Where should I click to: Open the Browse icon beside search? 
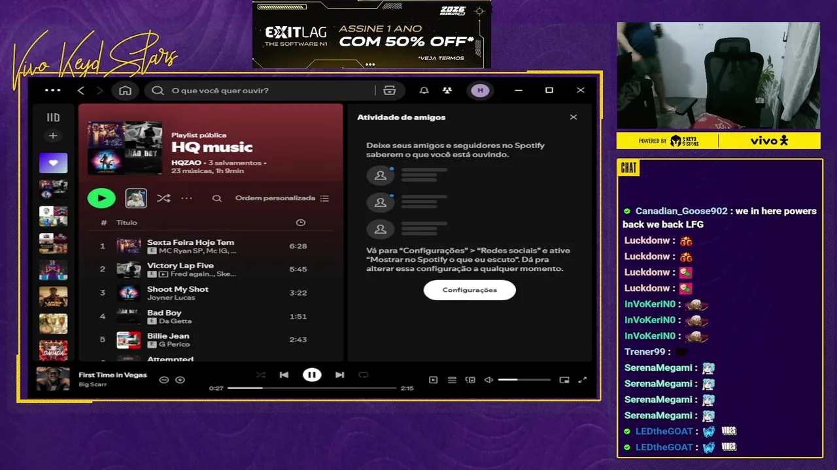(390, 90)
